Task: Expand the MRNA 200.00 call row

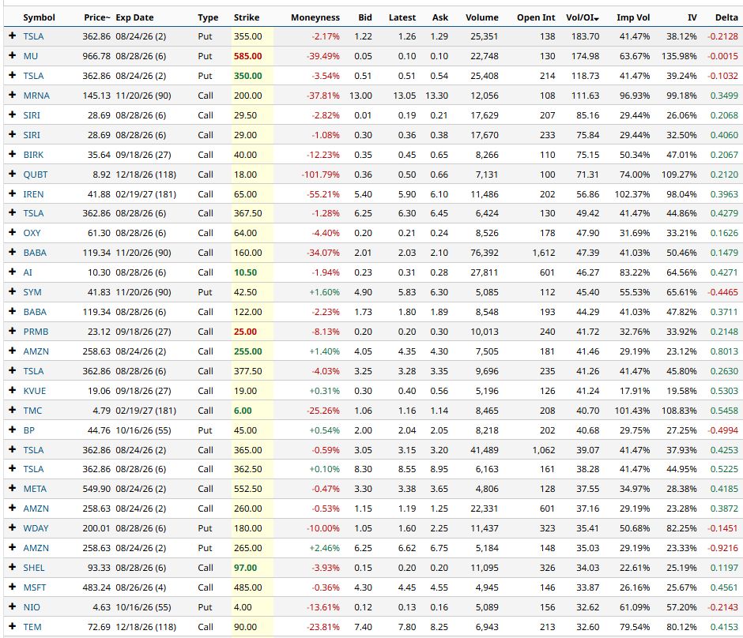Action: tap(13, 95)
